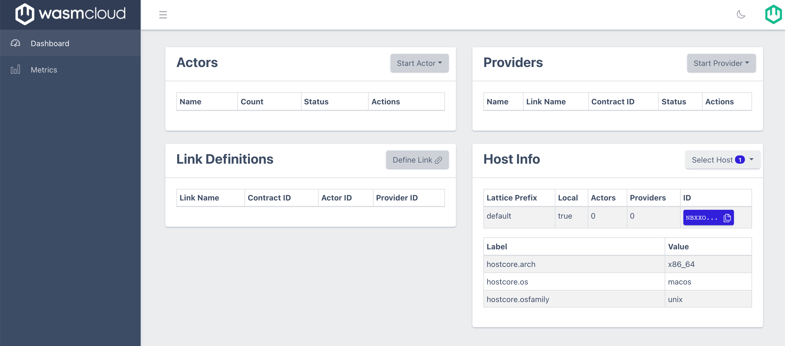Expand the Start Actor dropdown
Screen dimensions: 785x346
(419, 63)
